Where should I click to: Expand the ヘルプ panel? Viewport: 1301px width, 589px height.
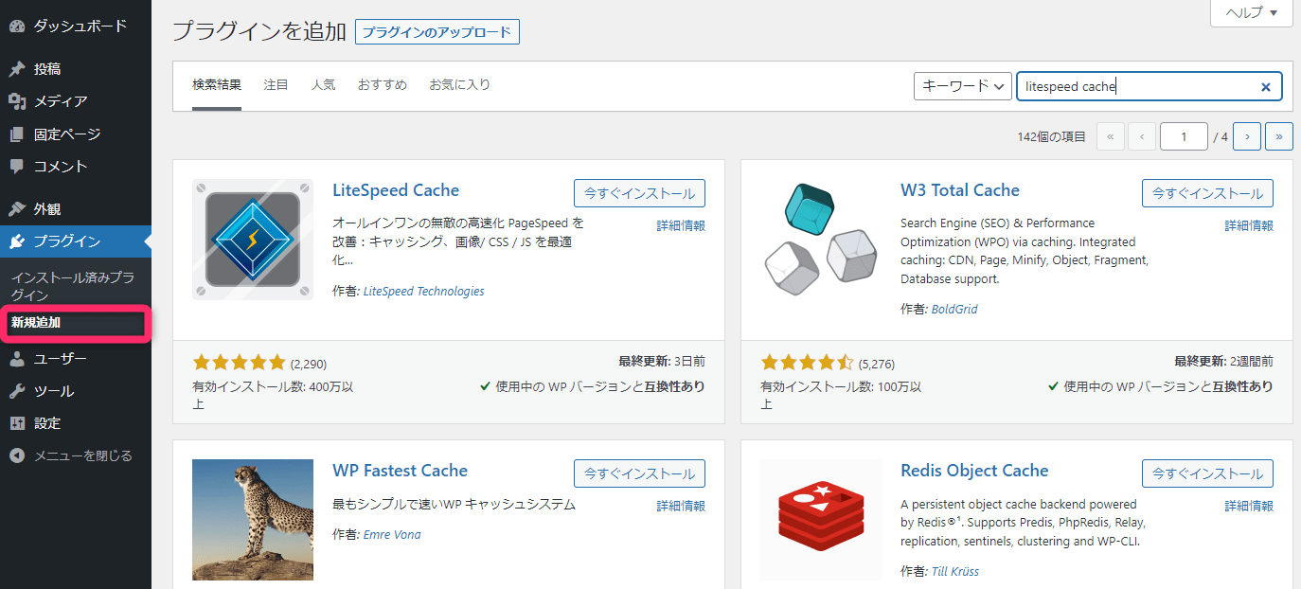click(x=1250, y=13)
